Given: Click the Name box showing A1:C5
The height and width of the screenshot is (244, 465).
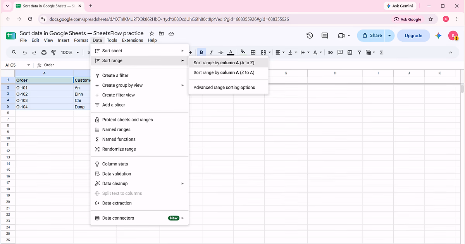Looking at the screenshot, I should pyautogui.click(x=17, y=65).
